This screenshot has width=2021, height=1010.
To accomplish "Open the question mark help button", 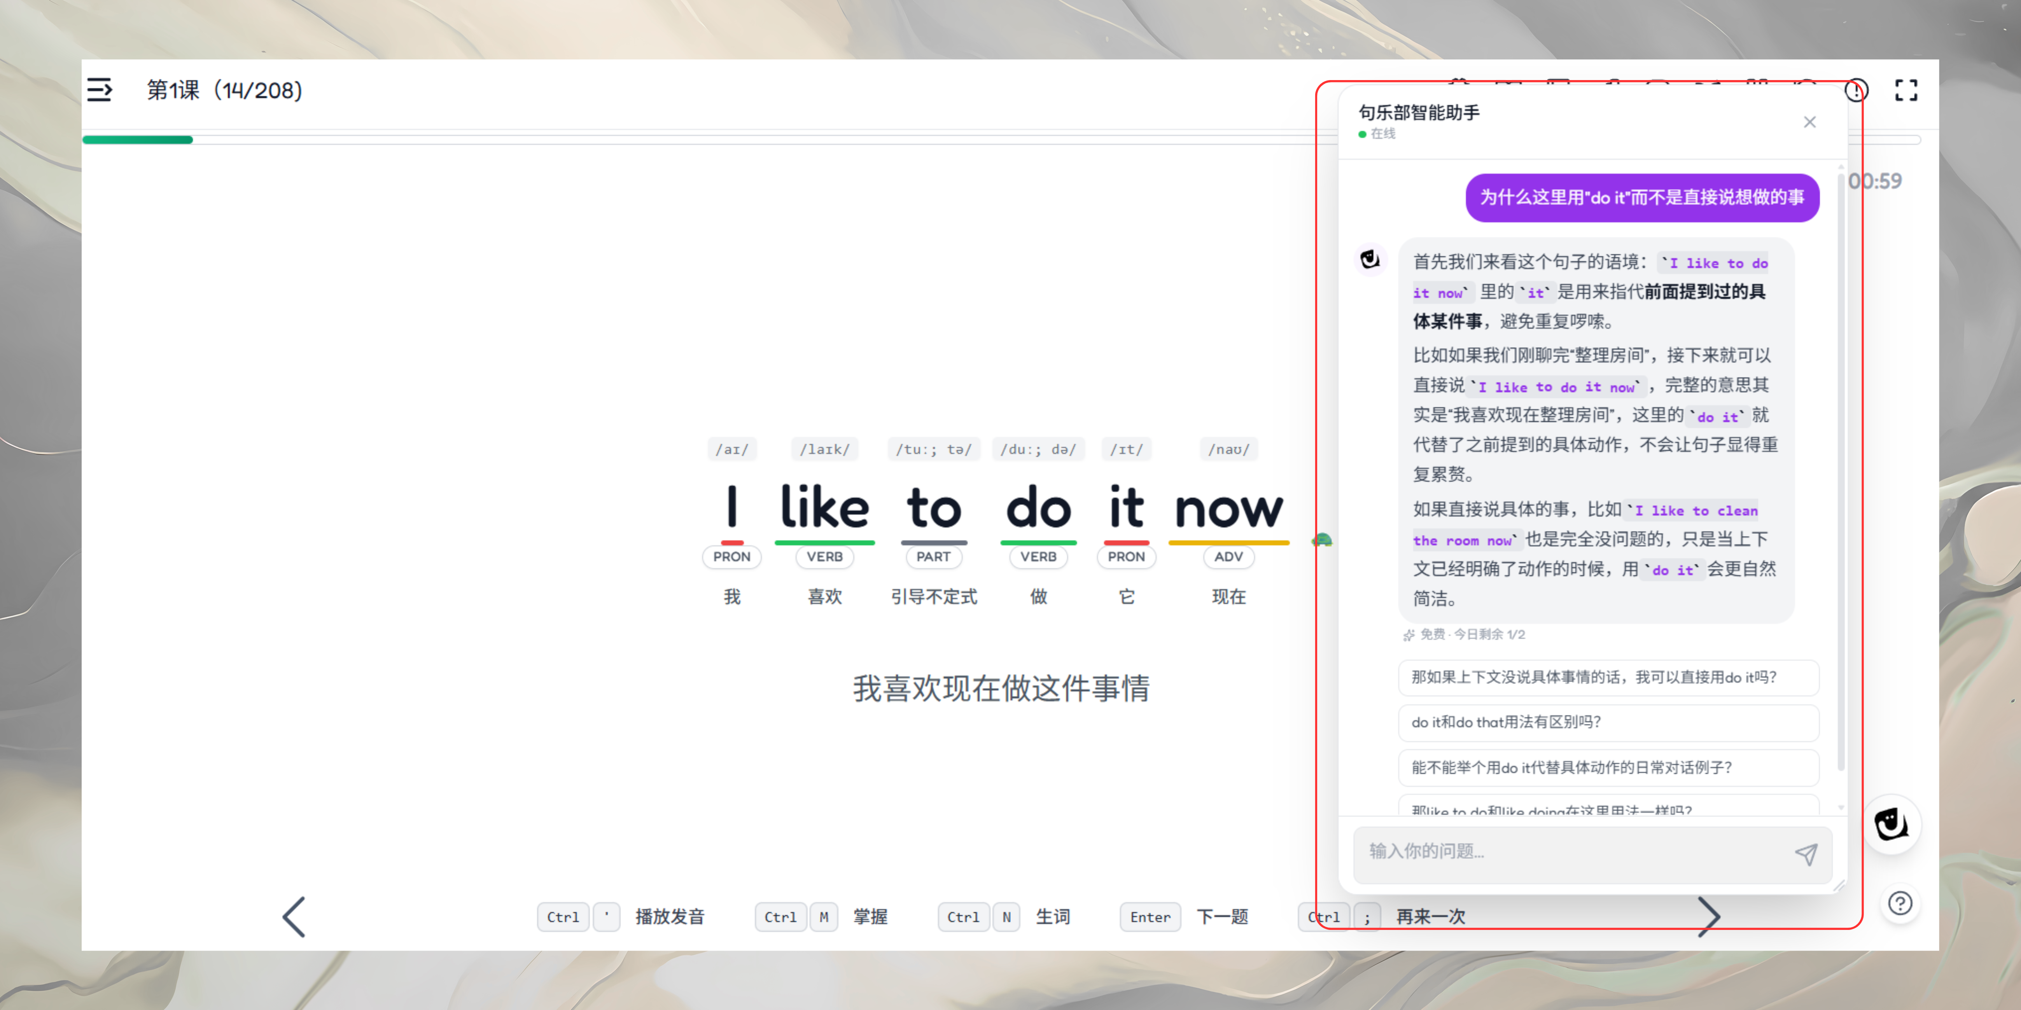I will pyautogui.click(x=1899, y=903).
